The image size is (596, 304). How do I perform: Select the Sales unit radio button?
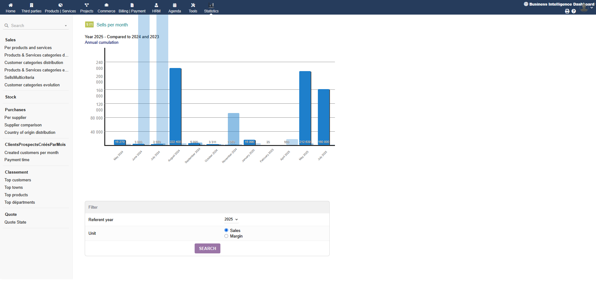(226, 230)
